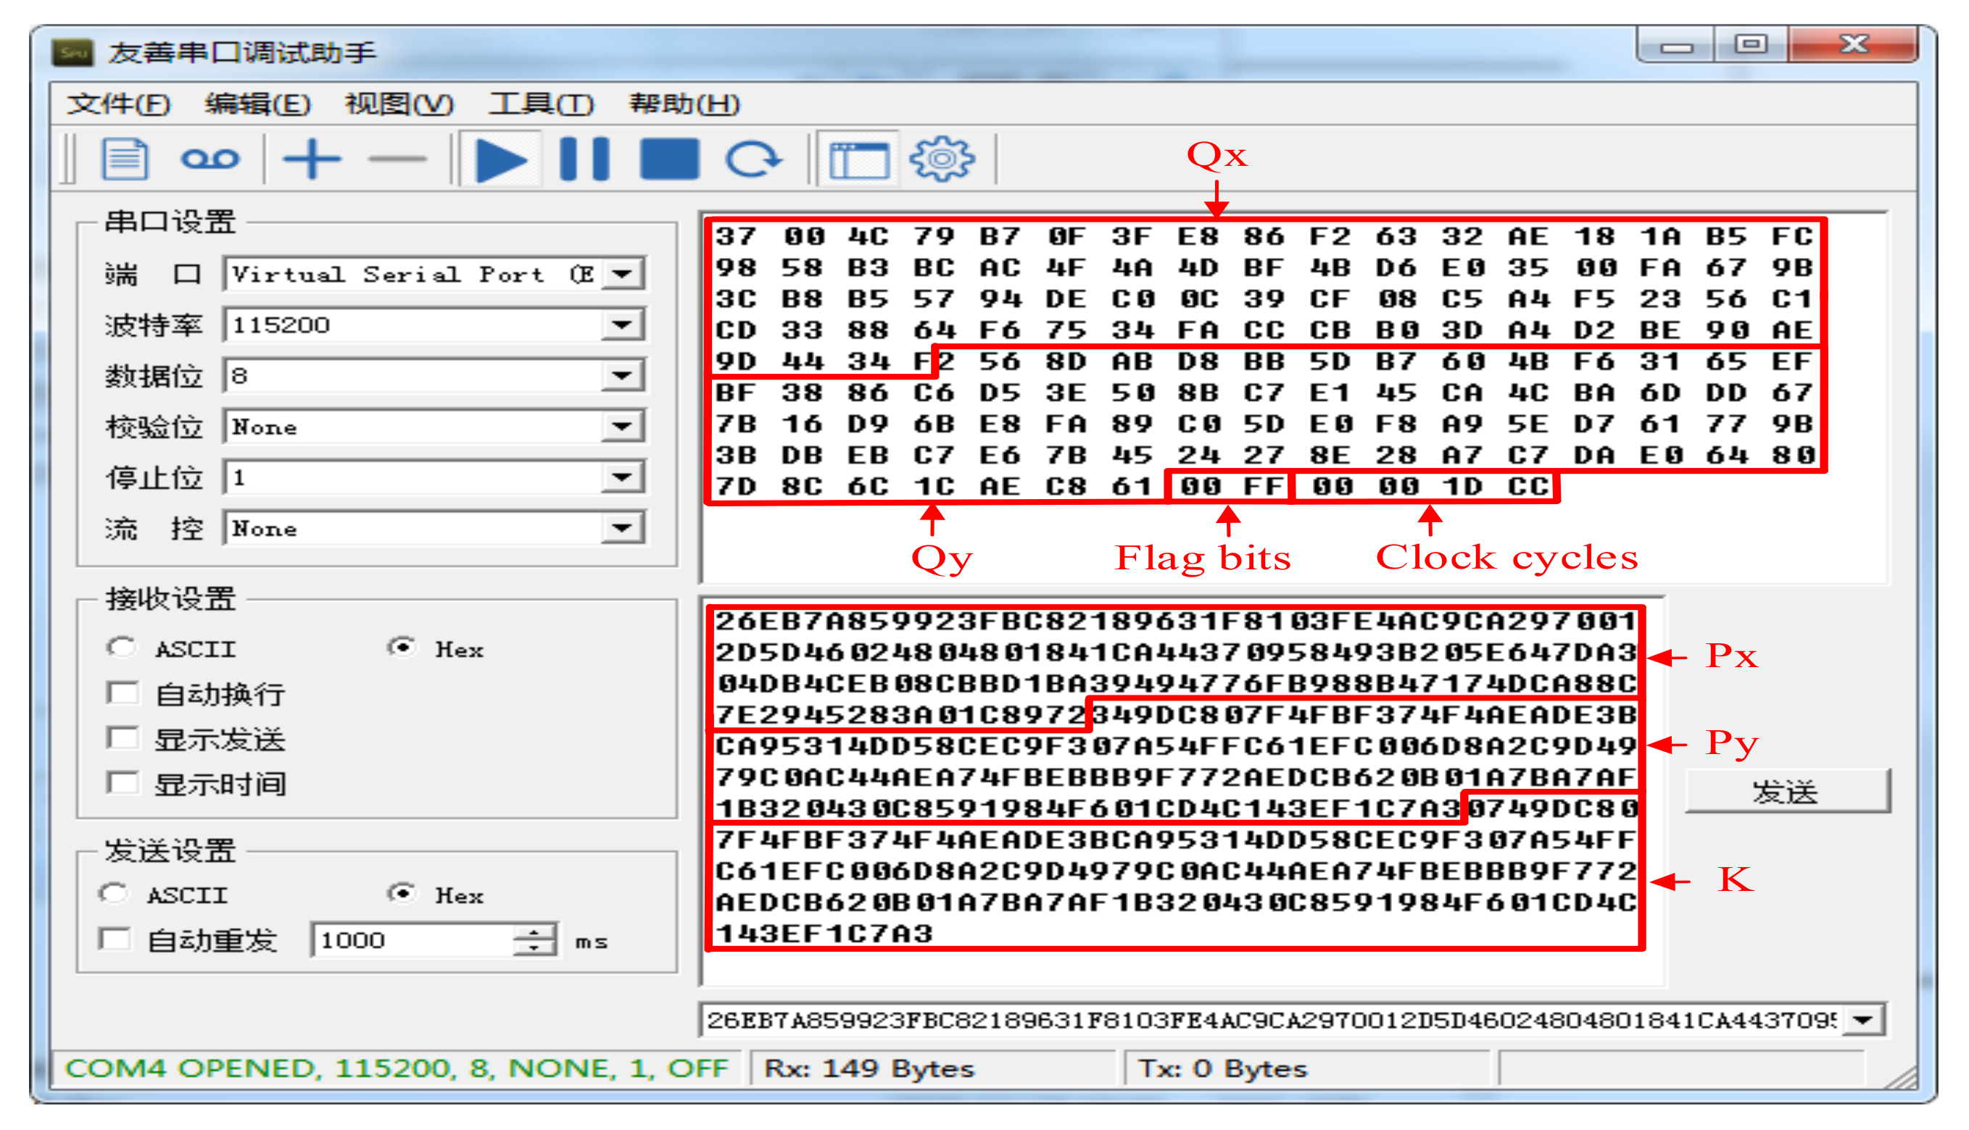Click the loop/infinity icon in toolbar

pyautogui.click(x=209, y=160)
